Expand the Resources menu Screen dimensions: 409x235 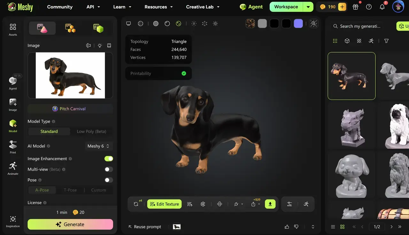(158, 7)
